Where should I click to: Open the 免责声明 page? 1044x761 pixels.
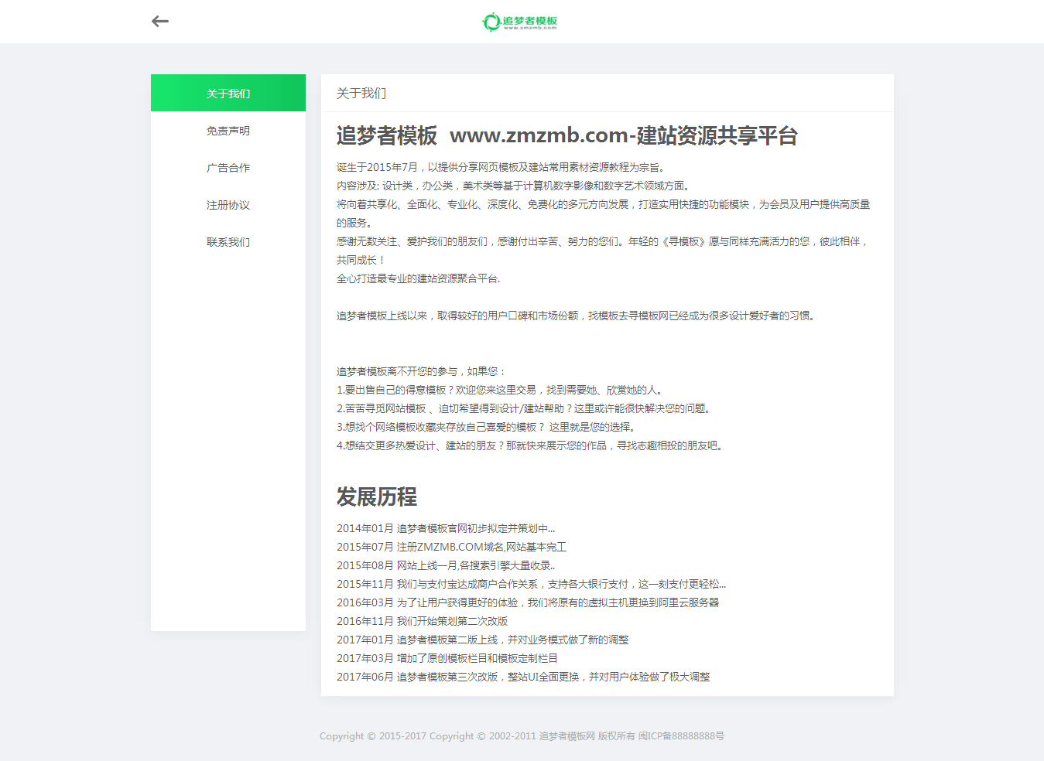pos(228,131)
